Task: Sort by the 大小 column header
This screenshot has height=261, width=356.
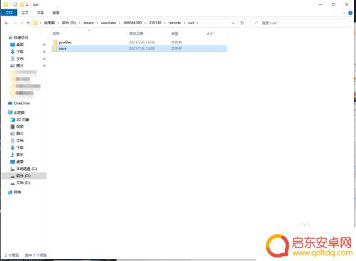Action: point(210,33)
